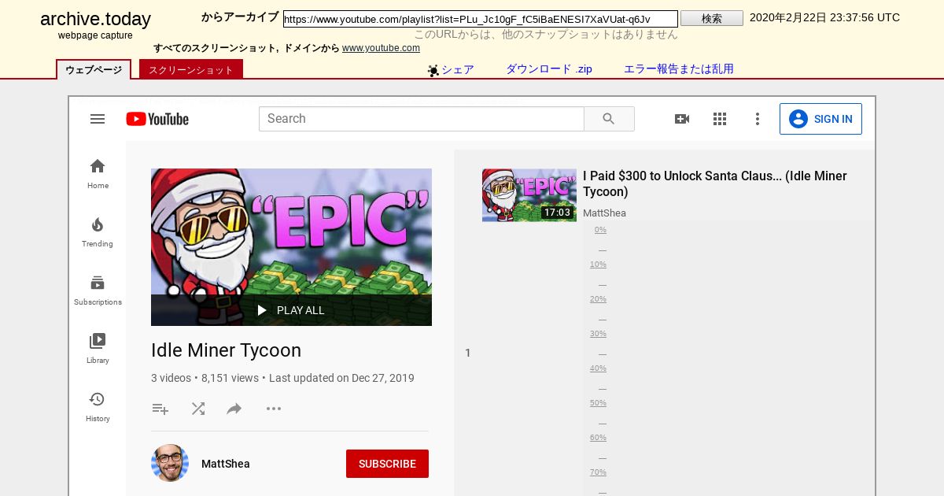Open History in sidebar

pos(98,406)
